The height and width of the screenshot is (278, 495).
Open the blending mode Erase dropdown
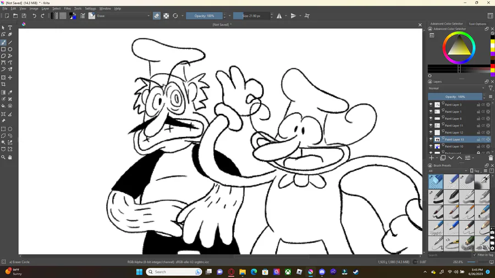point(123,16)
